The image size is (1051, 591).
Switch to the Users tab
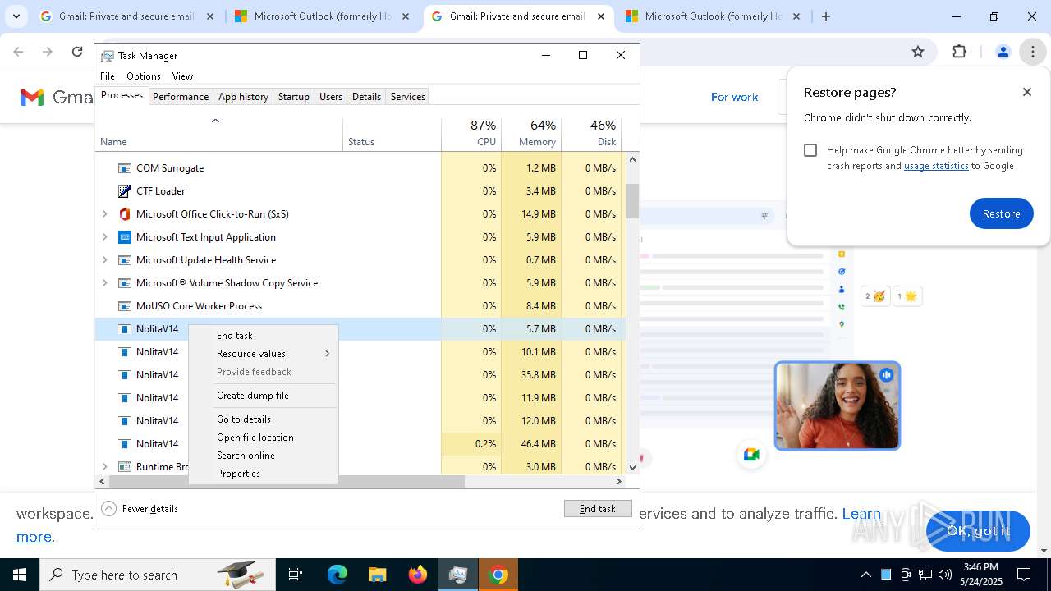(x=331, y=97)
